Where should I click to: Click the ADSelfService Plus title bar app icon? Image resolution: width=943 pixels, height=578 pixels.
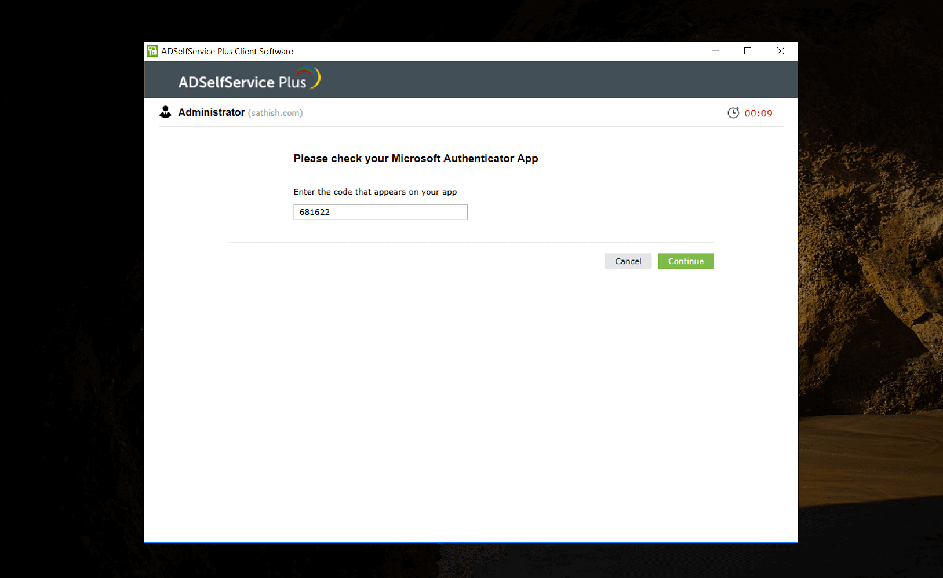(x=152, y=51)
